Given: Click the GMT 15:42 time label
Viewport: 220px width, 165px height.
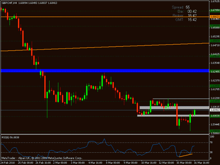Looking at the screenshot, I should point(186,20).
